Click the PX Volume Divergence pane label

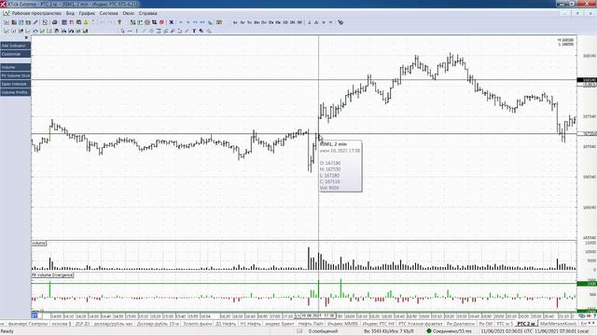click(x=52, y=275)
